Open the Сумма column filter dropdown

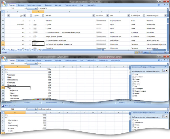pyautogui.click(x=42, y=16)
